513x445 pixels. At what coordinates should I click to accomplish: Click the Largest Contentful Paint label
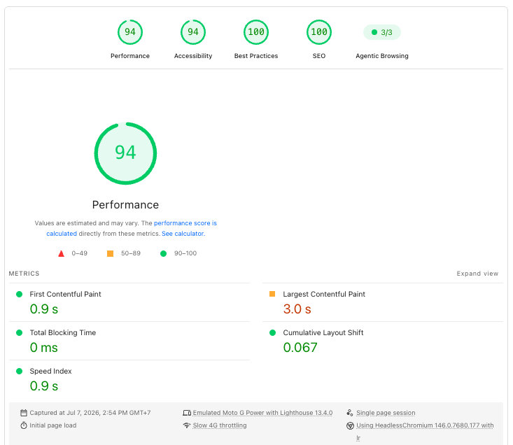(x=324, y=295)
